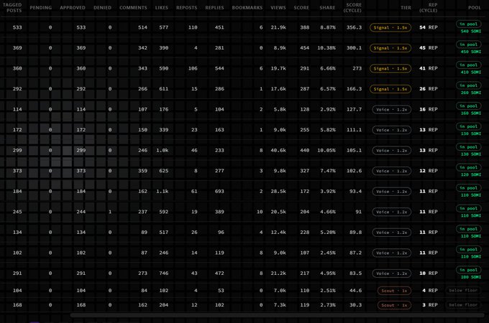Click the POOL column header
Image resolution: width=489 pixels, height=323 pixels.
[475, 7]
